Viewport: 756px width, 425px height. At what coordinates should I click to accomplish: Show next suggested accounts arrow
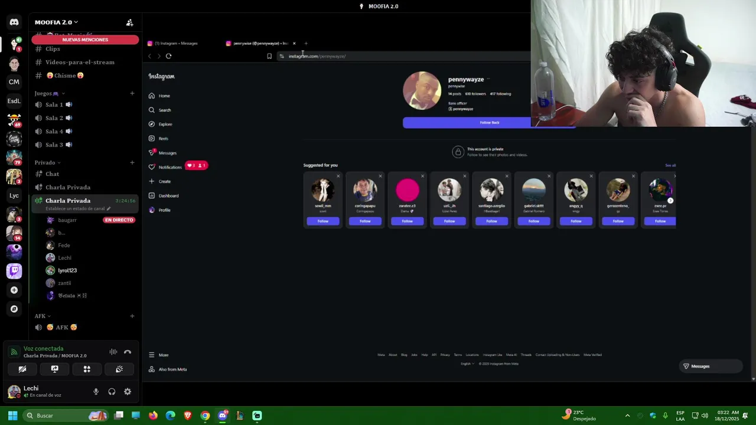(670, 201)
